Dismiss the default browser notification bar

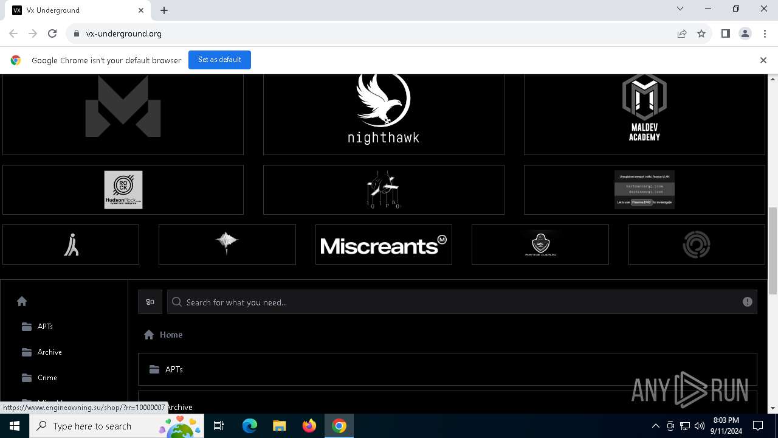763,60
